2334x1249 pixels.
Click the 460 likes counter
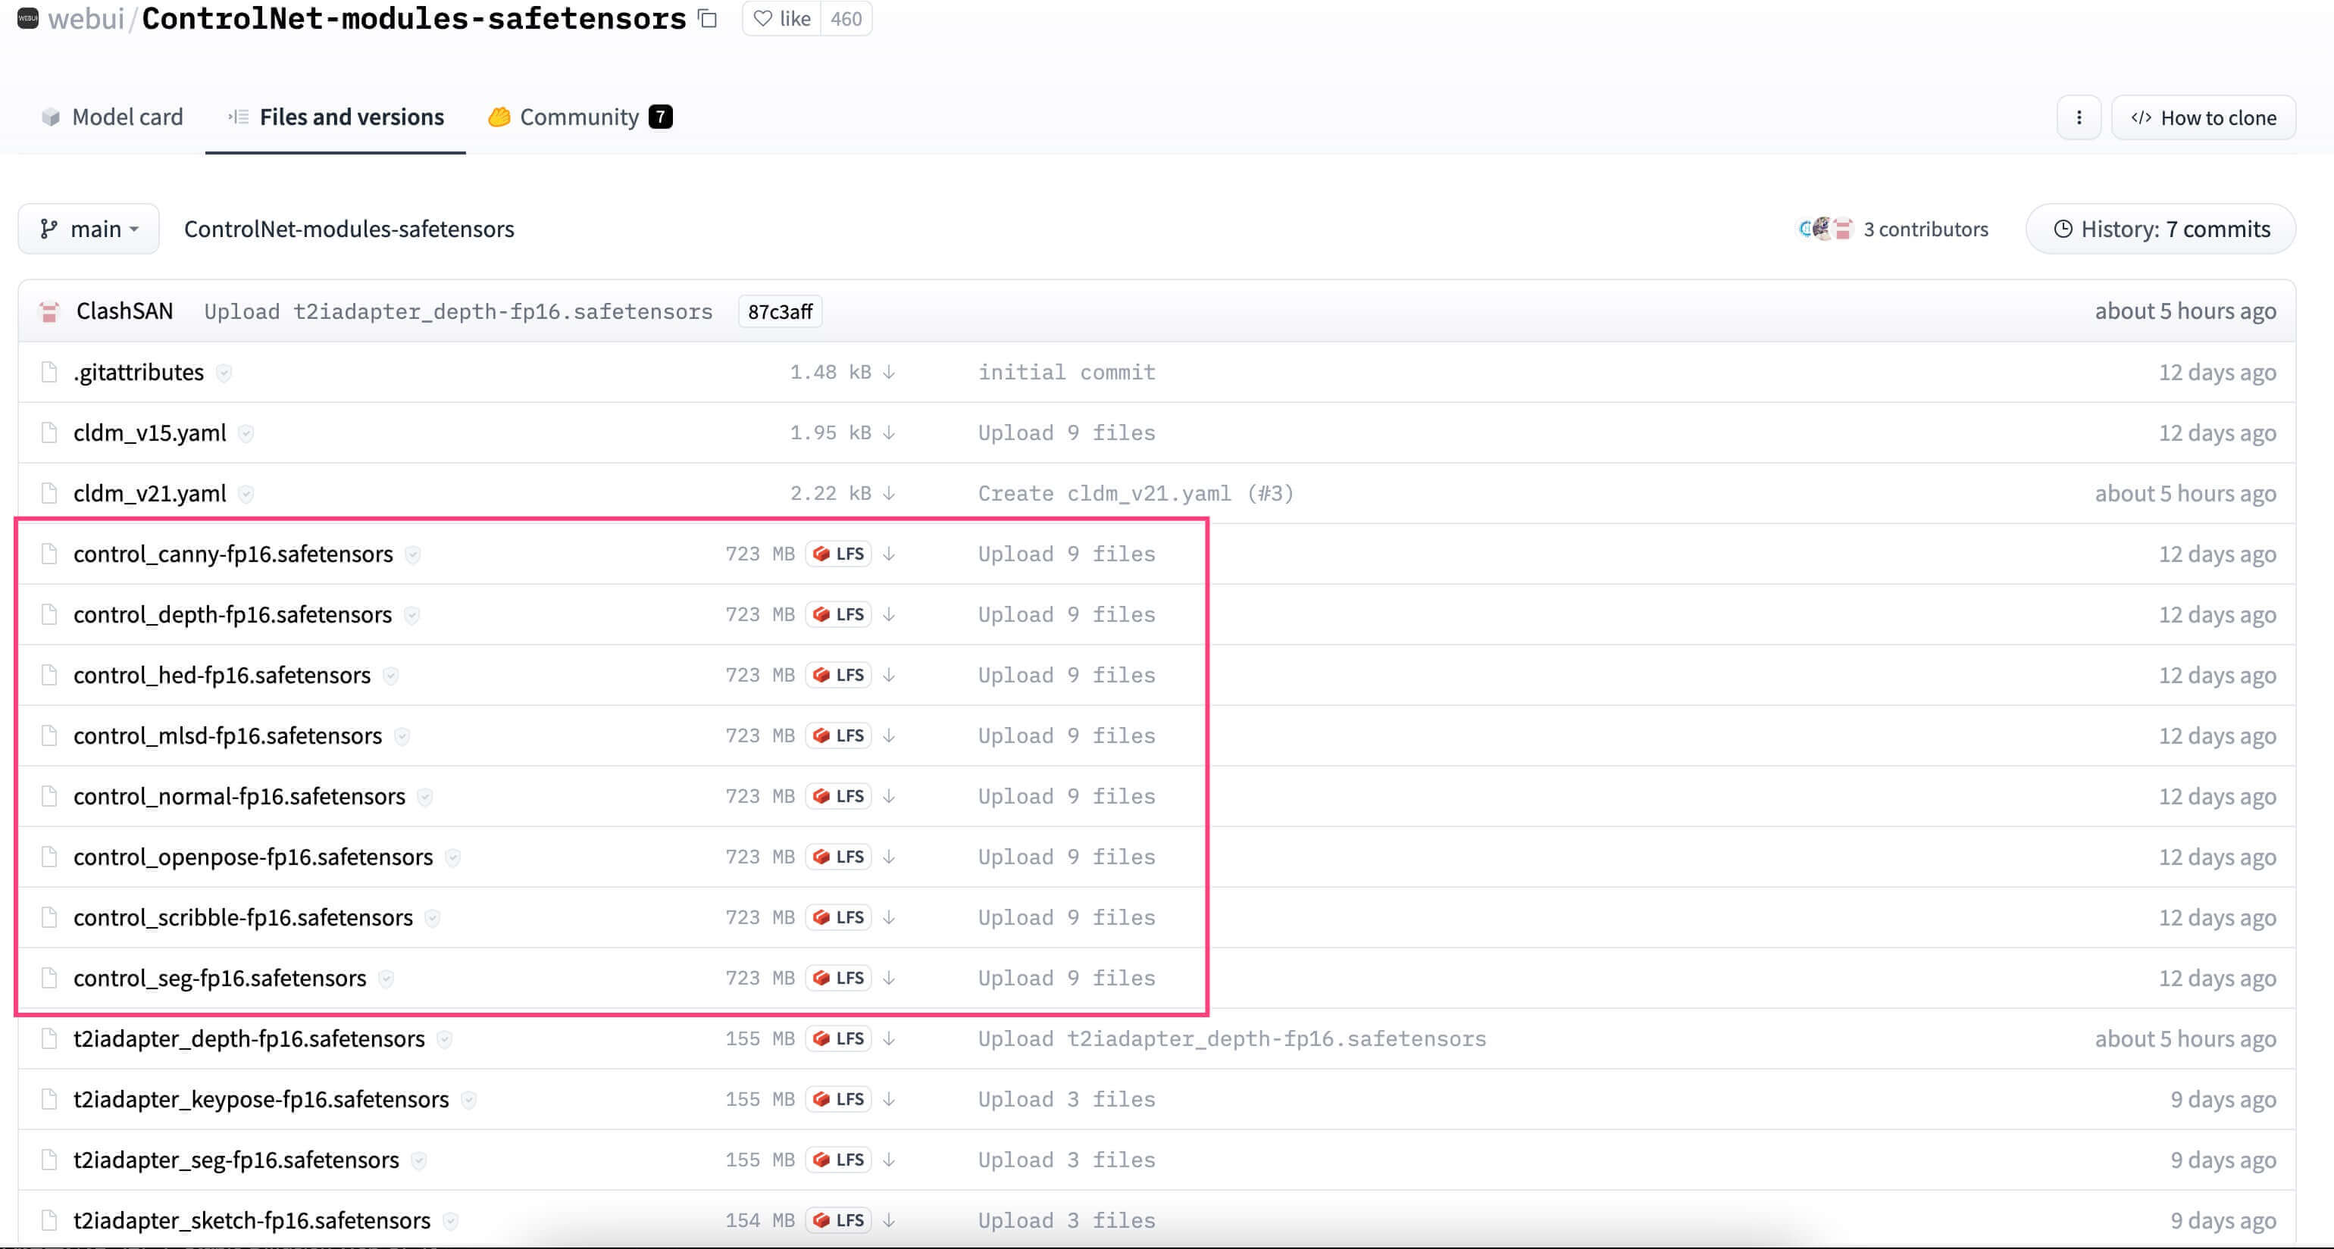coord(846,19)
